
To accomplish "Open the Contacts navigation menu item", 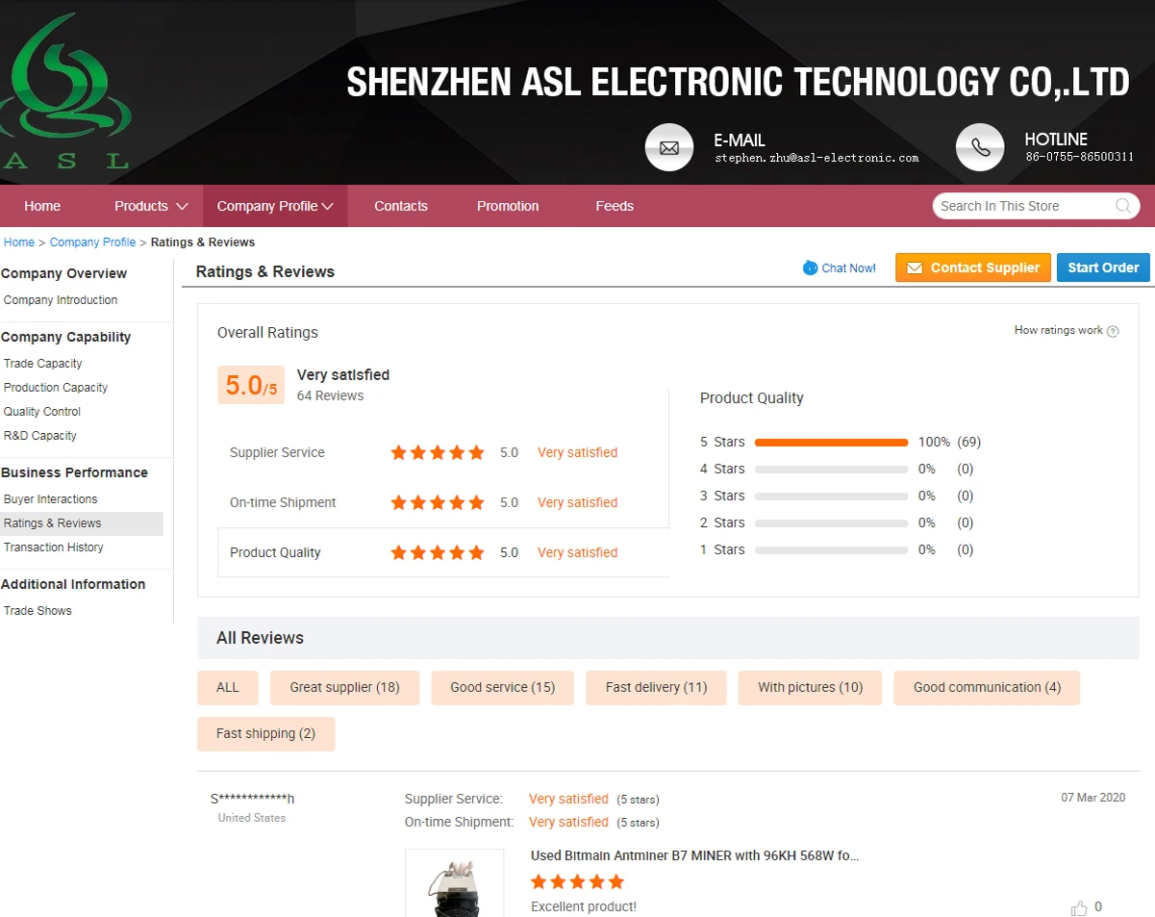I will (400, 206).
